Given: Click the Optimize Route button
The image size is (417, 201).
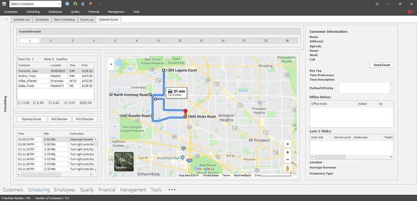Looking at the screenshot, I should coord(31,119).
